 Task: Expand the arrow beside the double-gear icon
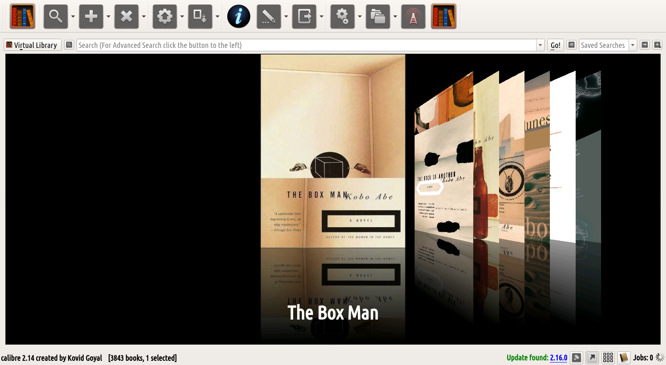[360, 17]
